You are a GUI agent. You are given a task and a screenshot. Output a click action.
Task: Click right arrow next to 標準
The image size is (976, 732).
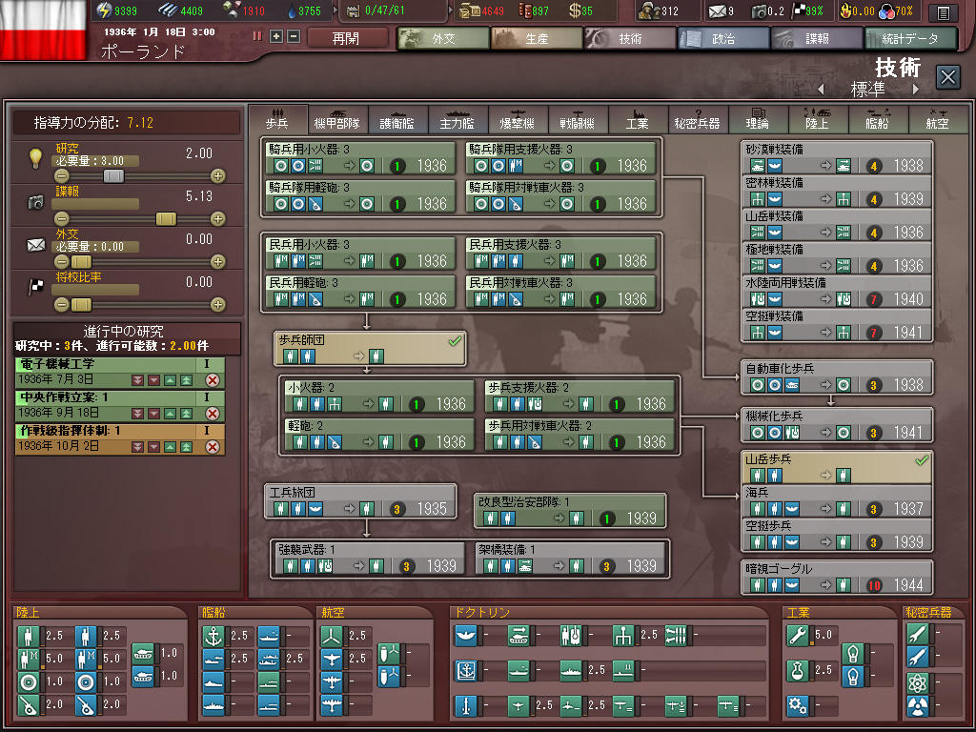[916, 89]
